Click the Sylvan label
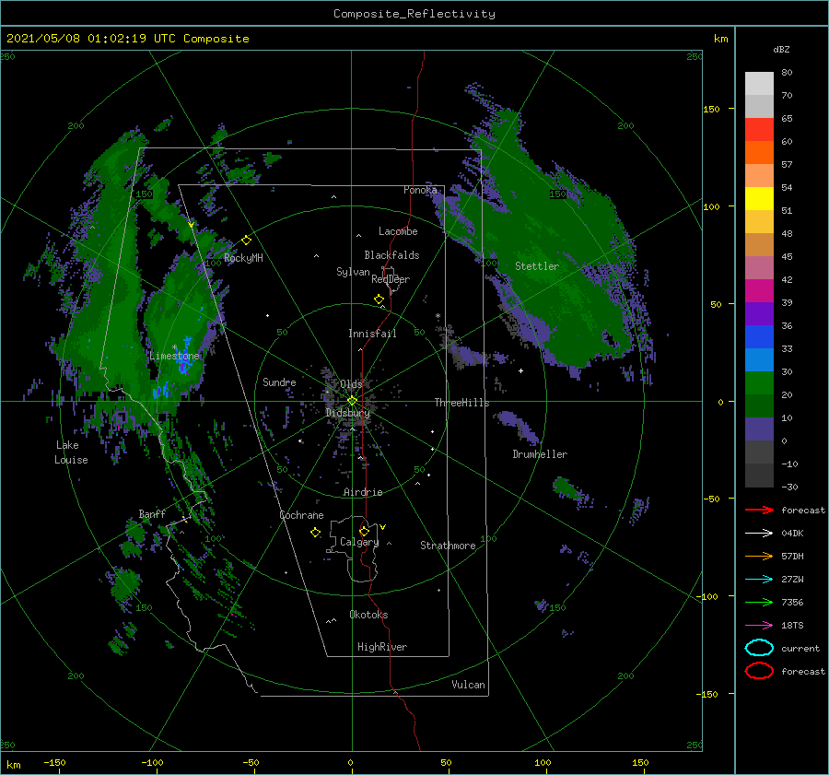Screen dimensions: 829x775 (x=353, y=272)
